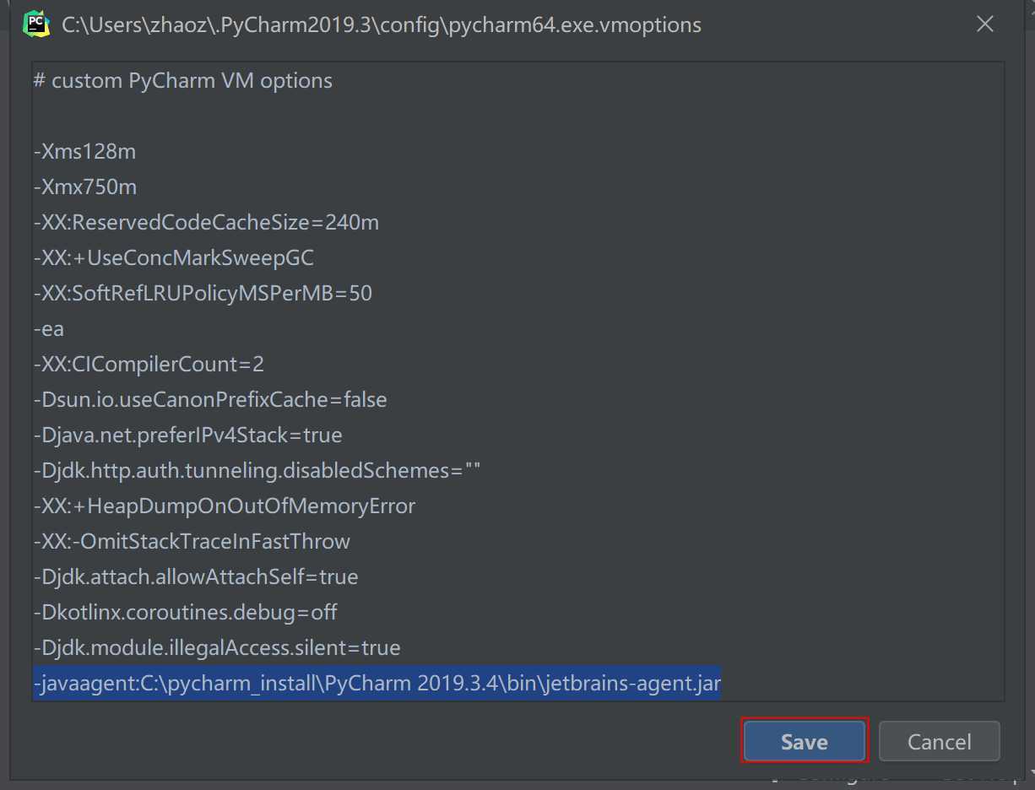Click the SoftRefLRUPolicyMSPerMB=50 line

tap(203, 294)
